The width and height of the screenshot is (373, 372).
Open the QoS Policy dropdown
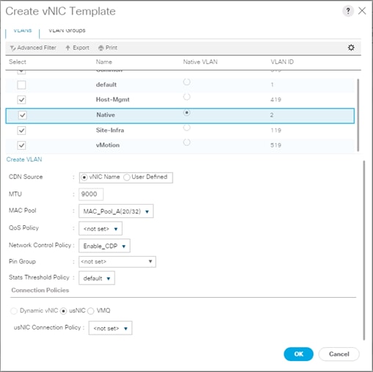click(x=101, y=229)
